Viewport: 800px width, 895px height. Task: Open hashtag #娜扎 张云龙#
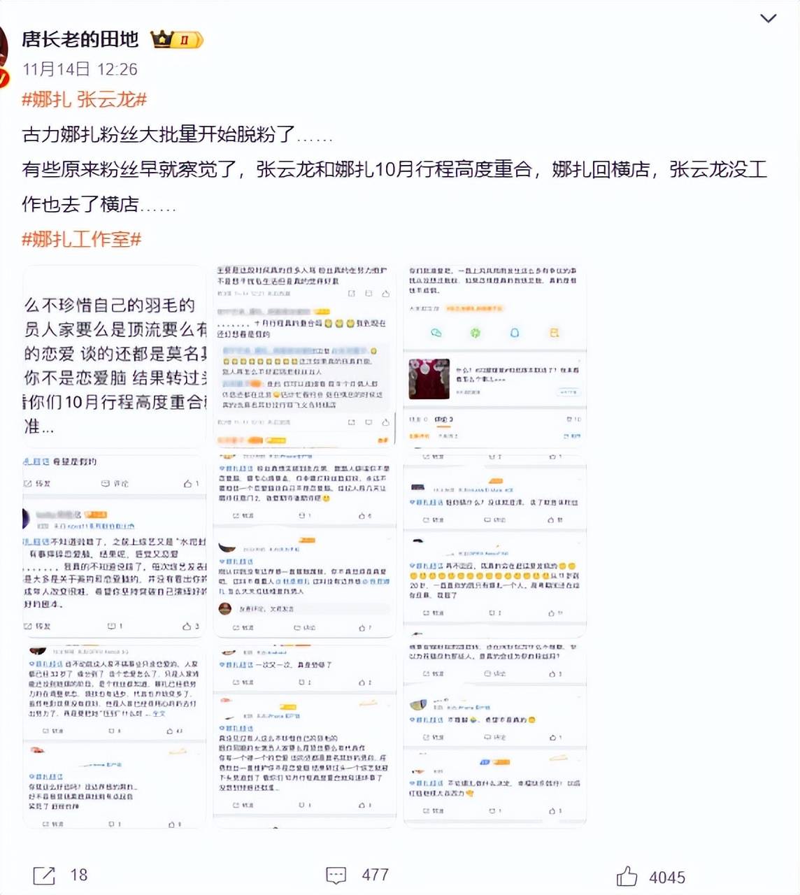coord(85,99)
